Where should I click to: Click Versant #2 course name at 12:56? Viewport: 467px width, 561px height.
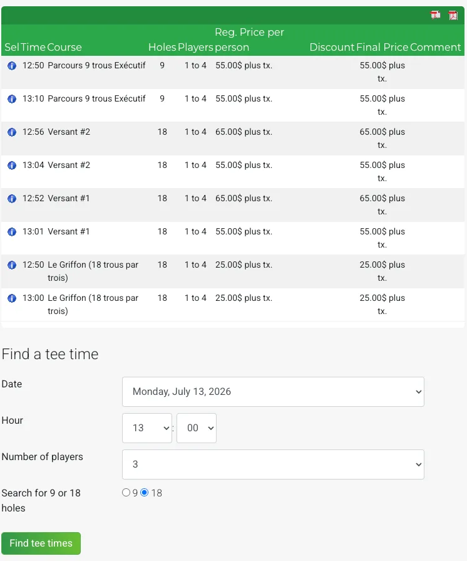[x=69, y=132]
